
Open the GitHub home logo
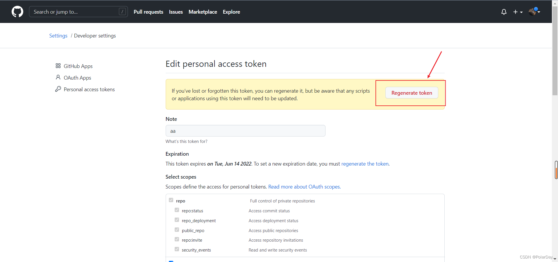[17, 12]
